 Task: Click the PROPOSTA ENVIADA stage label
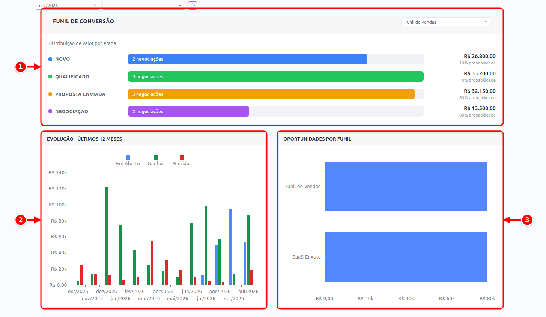coord(80,94)
